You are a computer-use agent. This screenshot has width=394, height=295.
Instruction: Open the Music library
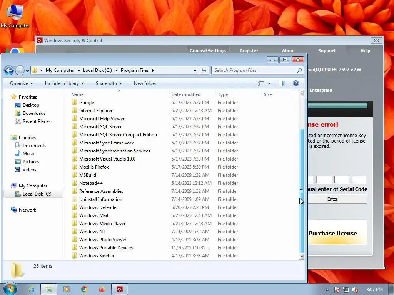[x=25, y=154]
